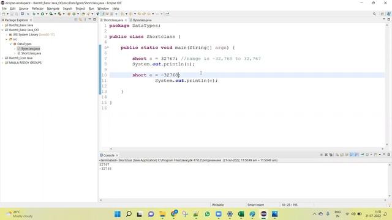This screenshot has height=220, width=392.
Task: Toggle Show Console When Standard Out Changes
Action: pos(352,155)
